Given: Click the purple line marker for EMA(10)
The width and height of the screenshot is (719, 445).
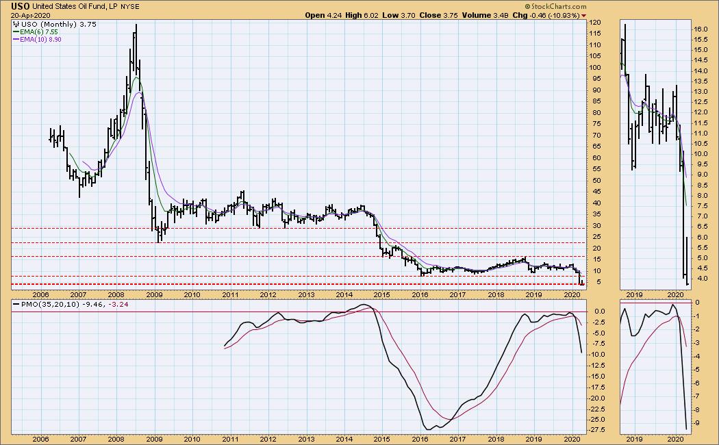Looking at the screenshot, I should click(x=16, y=40).
